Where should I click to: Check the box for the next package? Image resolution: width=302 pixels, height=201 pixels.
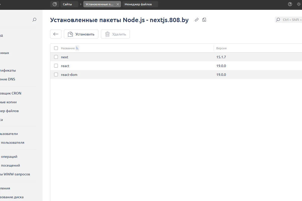(x=56, y=57)
